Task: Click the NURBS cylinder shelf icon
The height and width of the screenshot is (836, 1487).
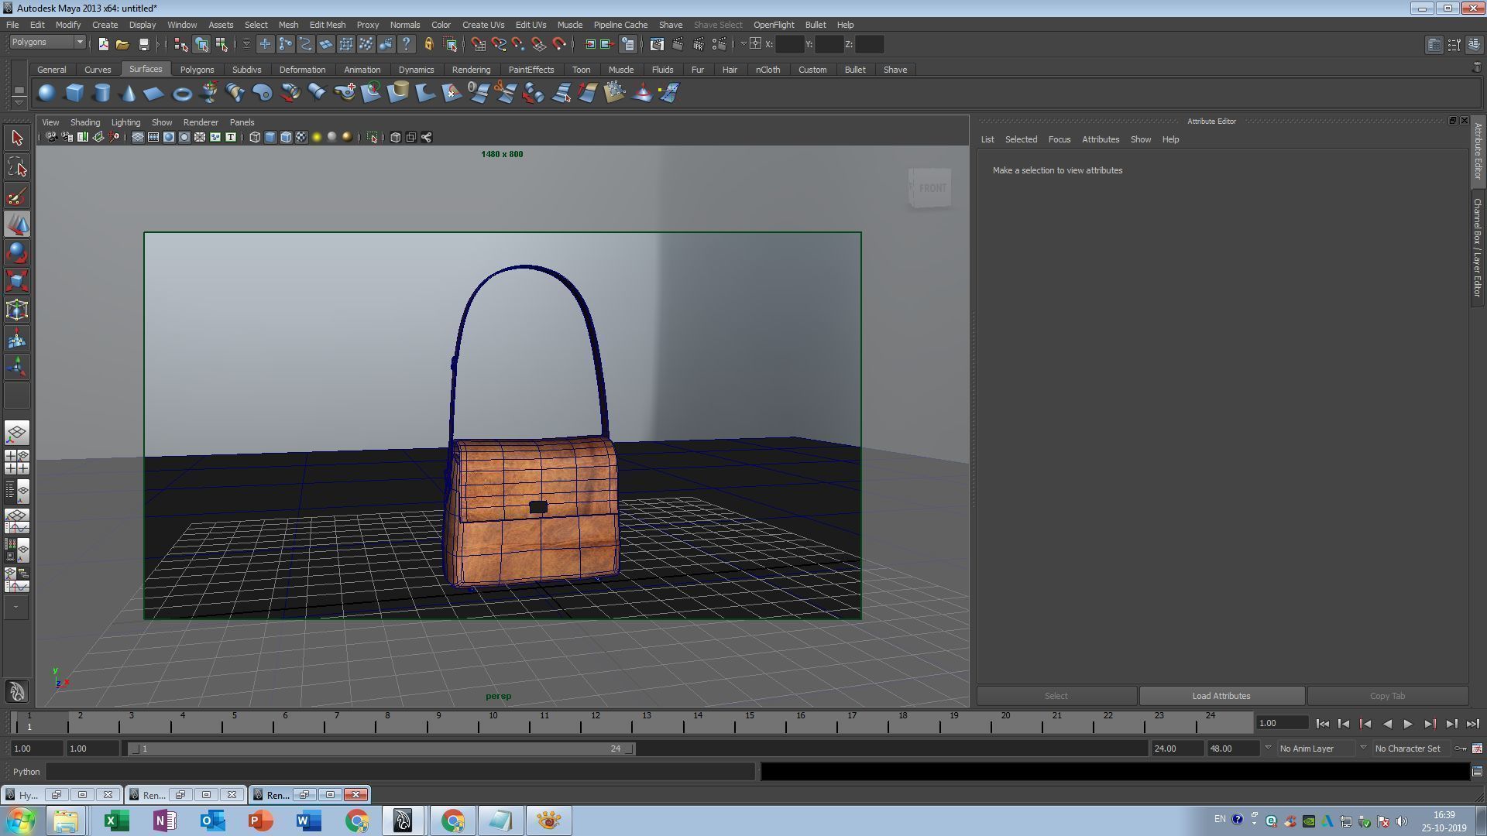Action: point(101,93)
